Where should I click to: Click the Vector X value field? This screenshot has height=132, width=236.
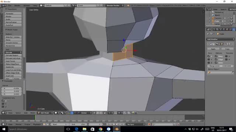11,88
